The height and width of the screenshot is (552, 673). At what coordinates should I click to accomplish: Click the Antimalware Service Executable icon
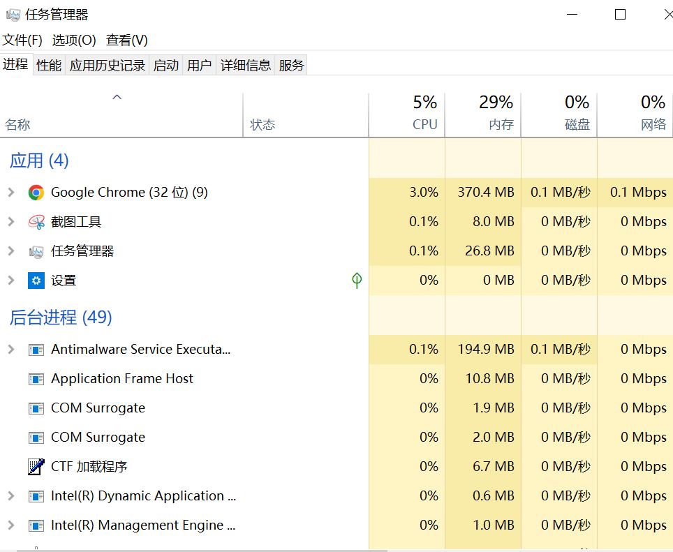tap(36, 350)
